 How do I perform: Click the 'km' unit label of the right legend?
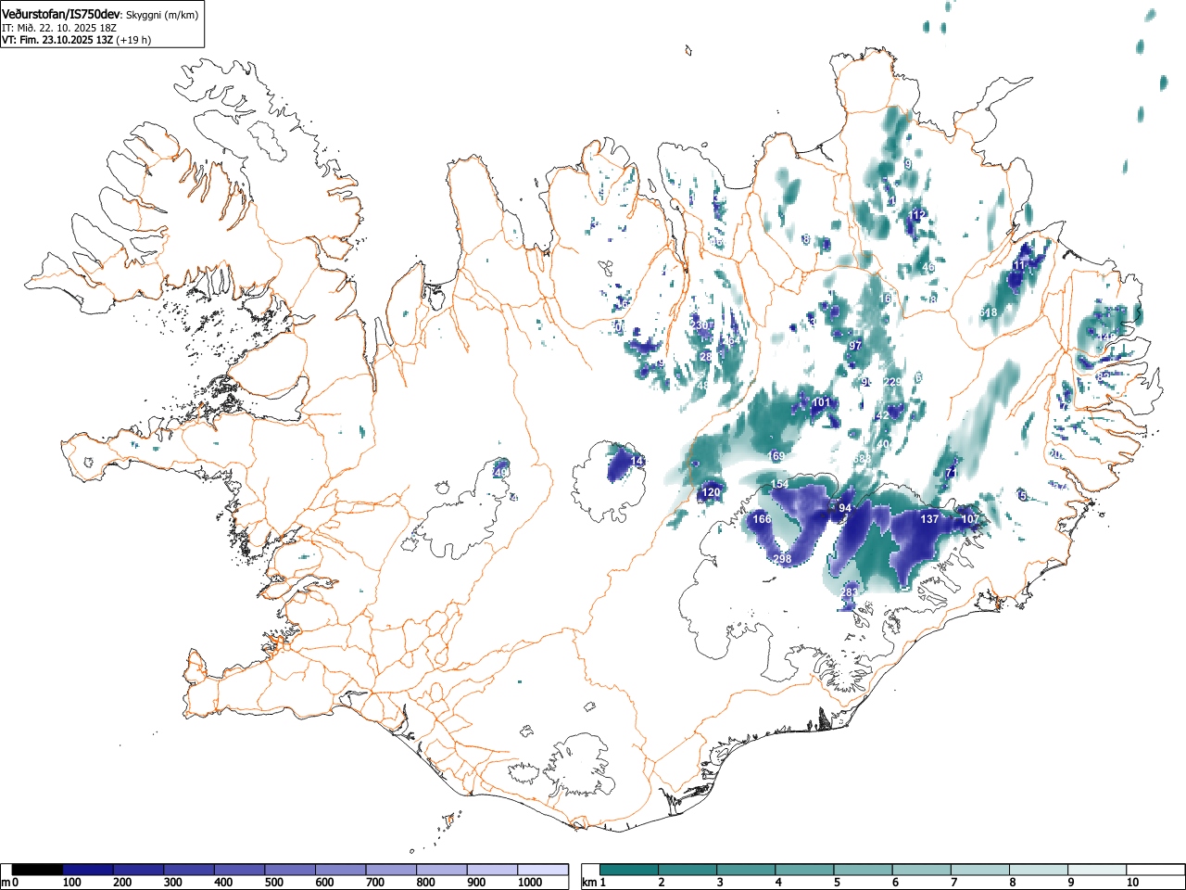click(588, 883)
